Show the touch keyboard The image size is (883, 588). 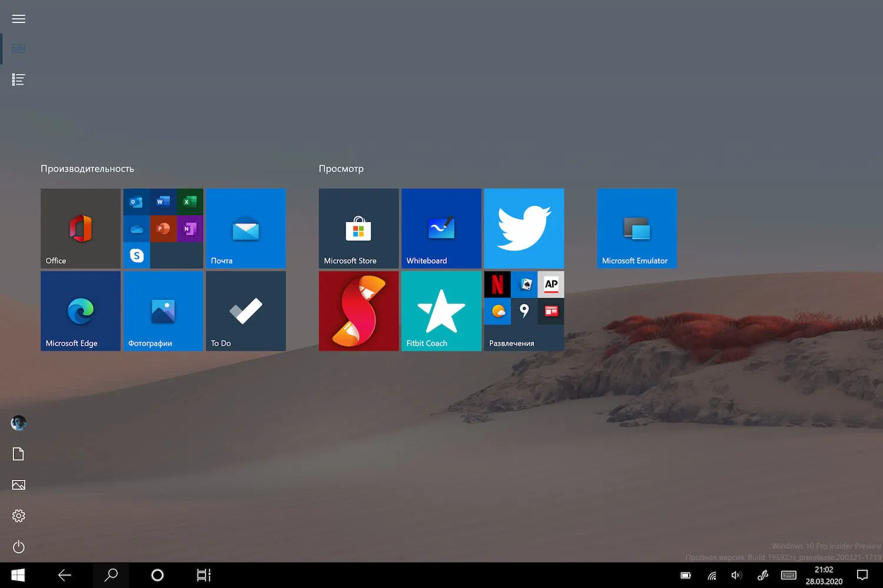point(789,576)
